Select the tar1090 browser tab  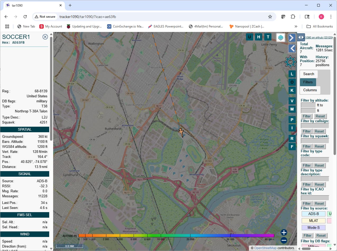point(34,6)
